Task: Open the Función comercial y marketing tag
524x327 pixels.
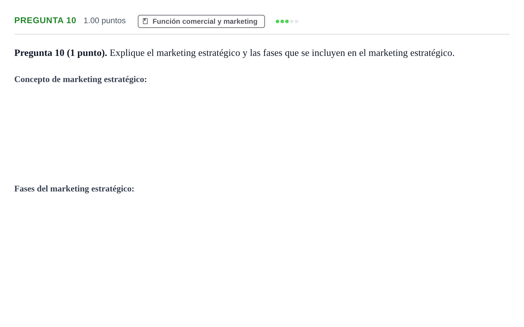Action: tap(201, 21)
